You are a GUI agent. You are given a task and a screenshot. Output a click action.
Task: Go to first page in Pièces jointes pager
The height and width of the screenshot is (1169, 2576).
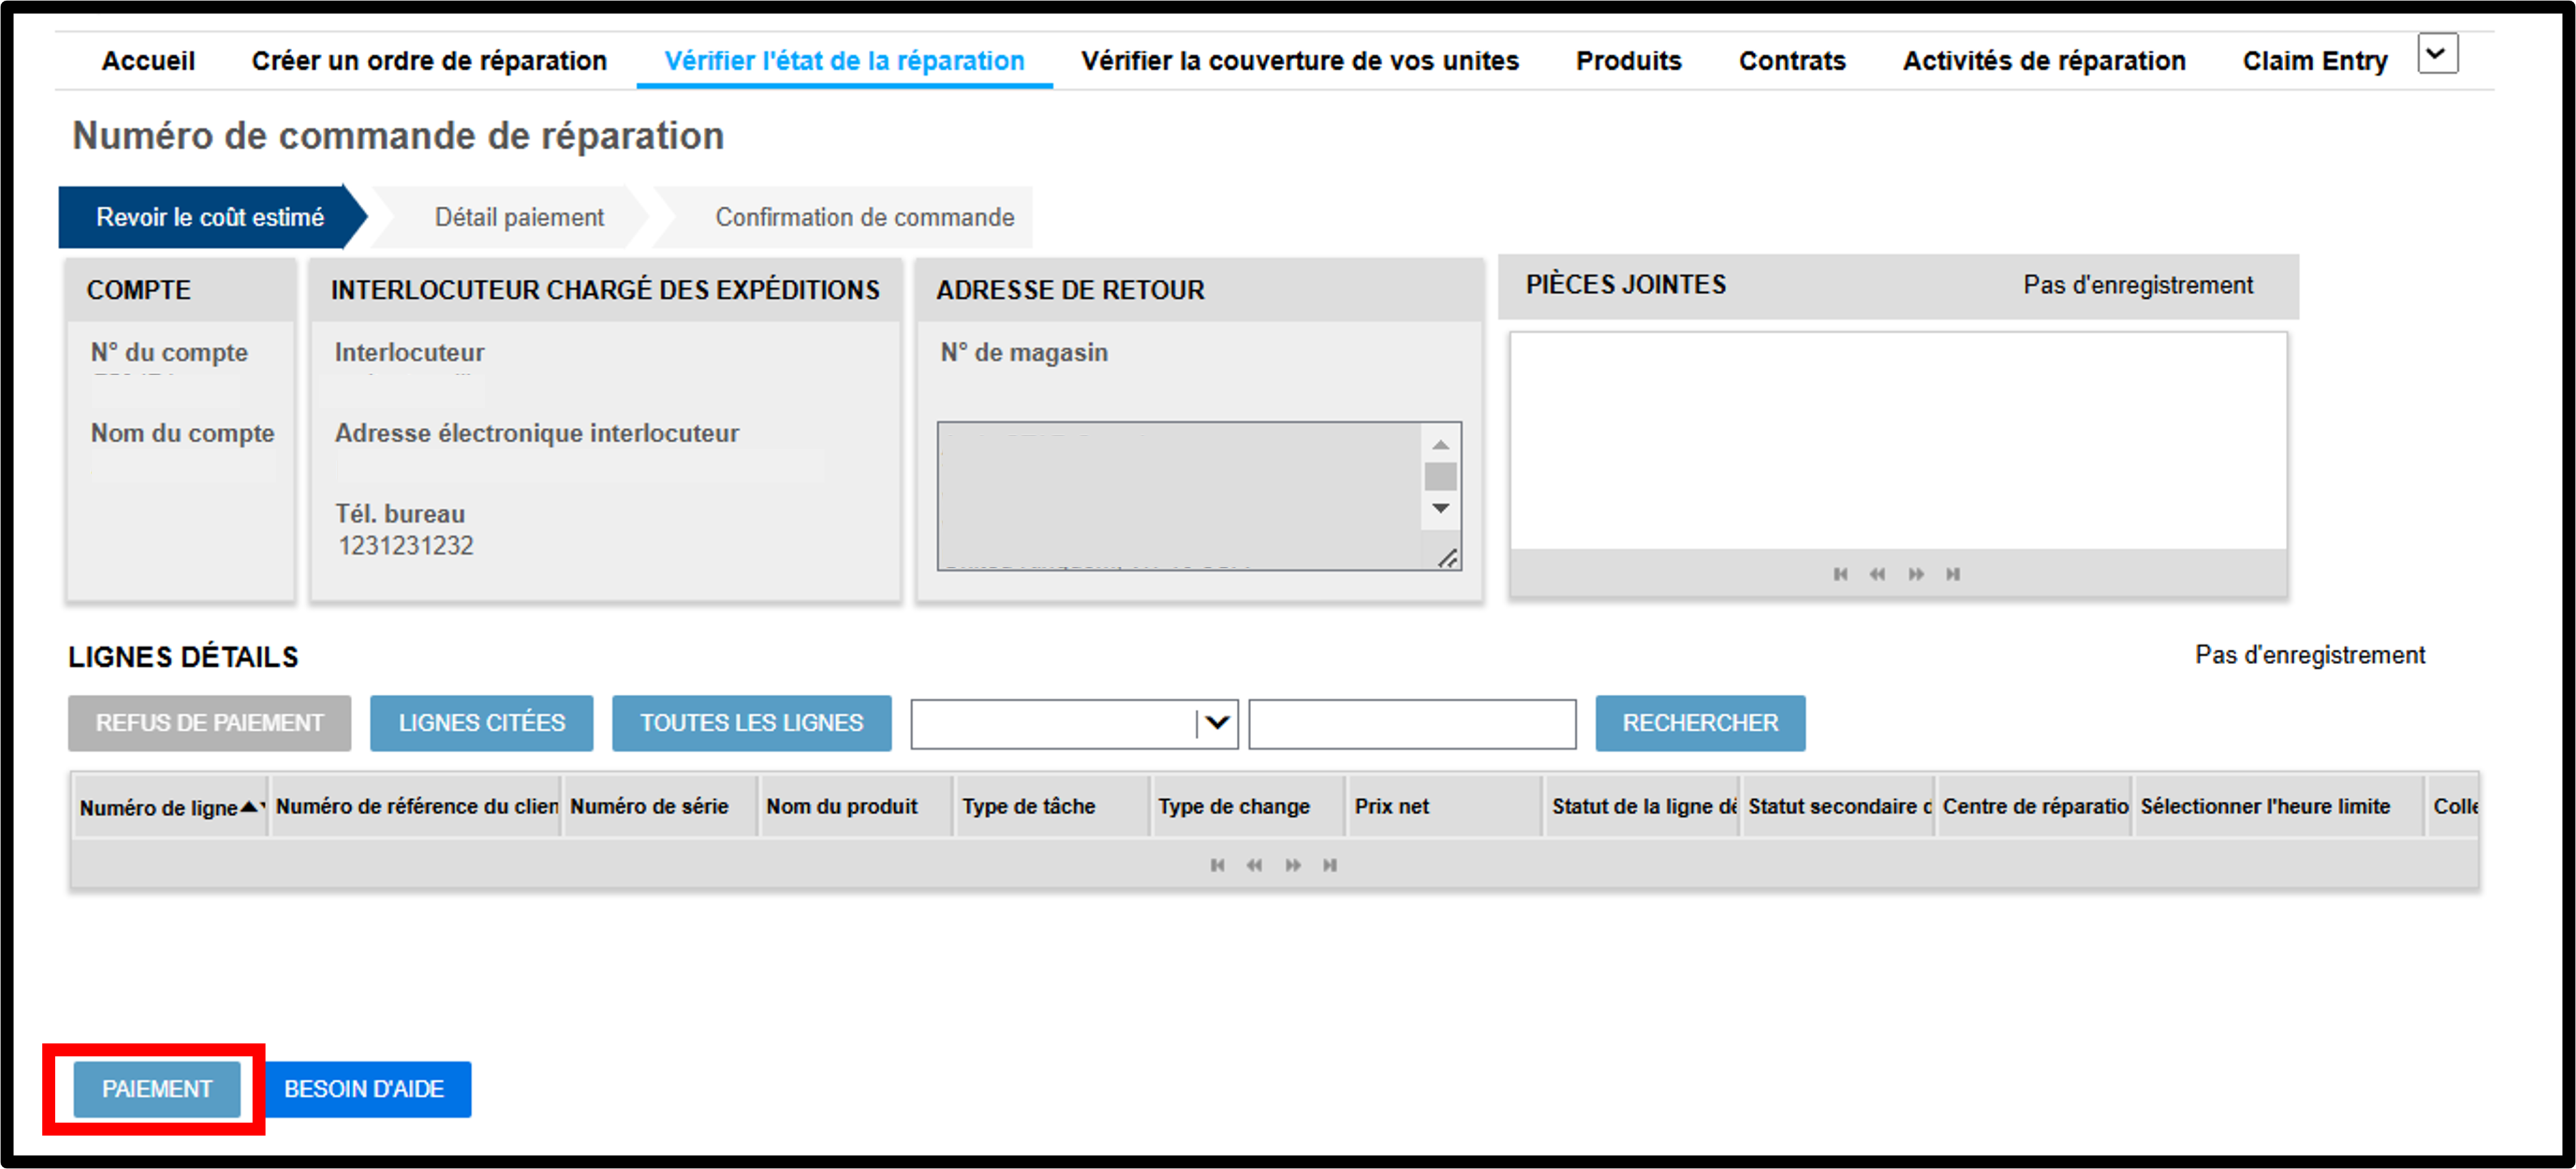[1840, 574]
